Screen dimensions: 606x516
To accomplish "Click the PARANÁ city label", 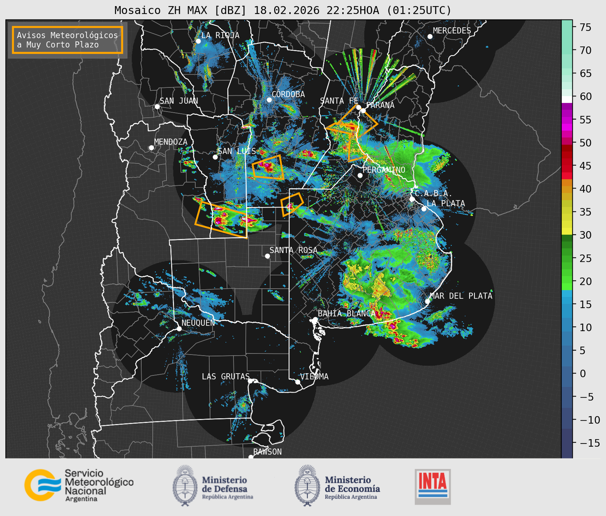I will (380, 105).
